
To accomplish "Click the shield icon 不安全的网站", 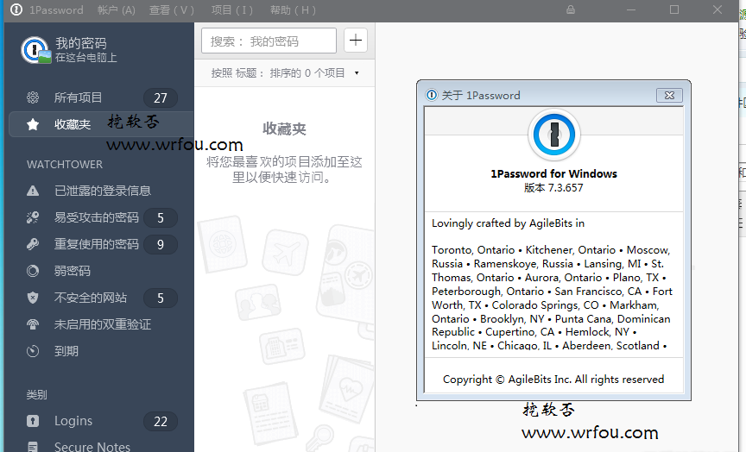I will 33,298.
